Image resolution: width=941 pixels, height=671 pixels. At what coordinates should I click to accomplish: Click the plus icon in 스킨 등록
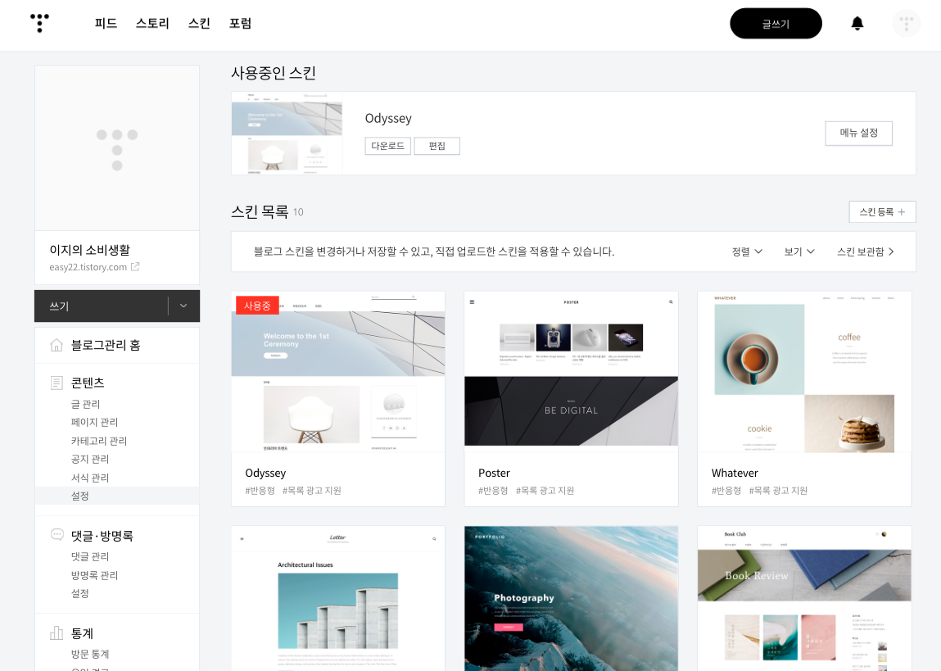[x=902, y=212]
